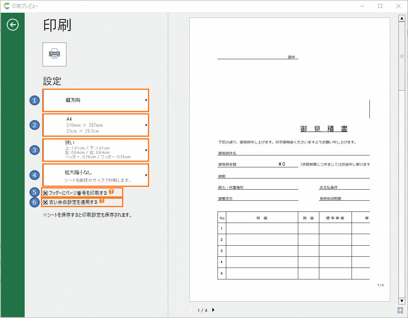Open the 拡大縮小なし scaling dropdown
The width and height of the screenshot is (408, 318).
95,175
